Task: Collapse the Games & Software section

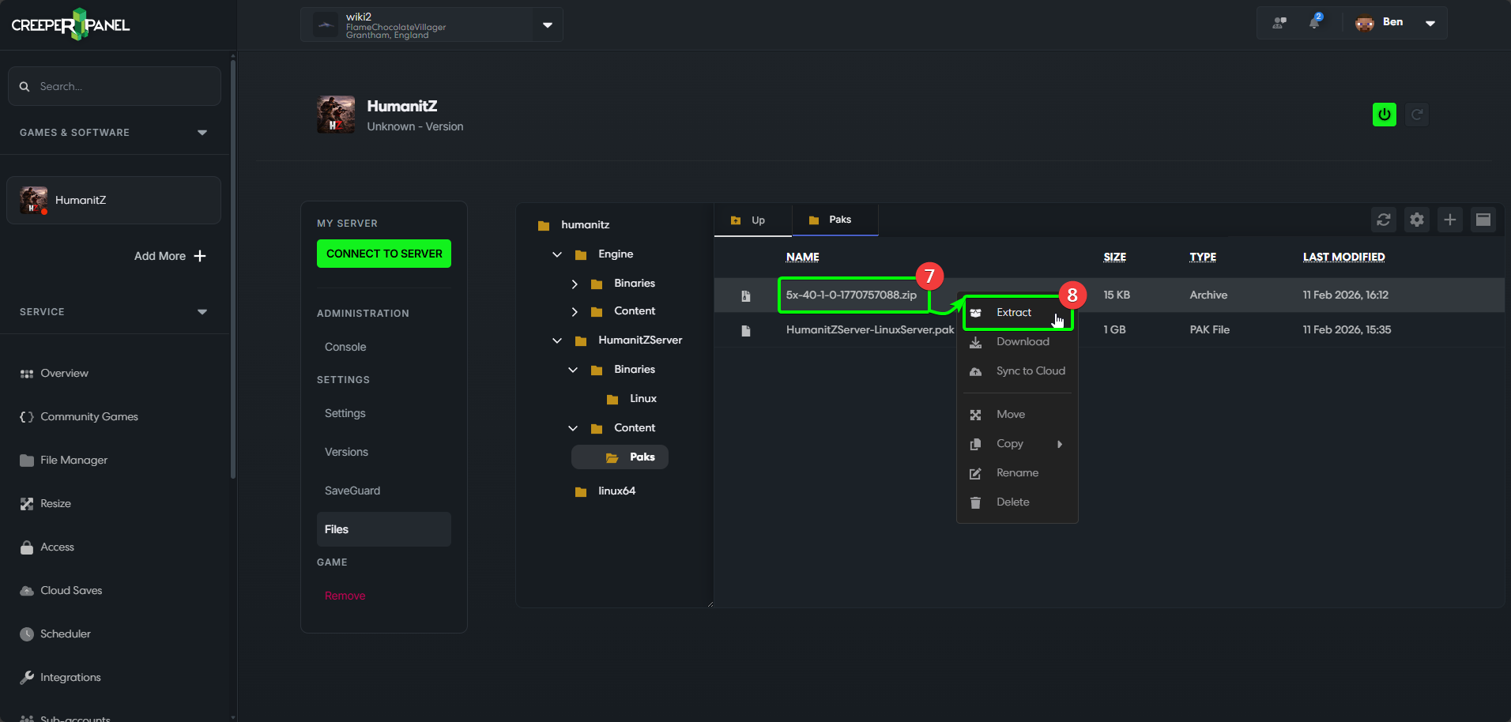Action: (x=202, y=133)
